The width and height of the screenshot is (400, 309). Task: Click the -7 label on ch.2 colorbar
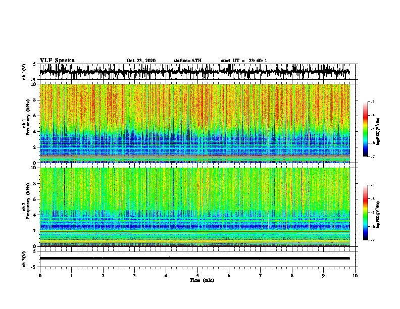[372, 240]
